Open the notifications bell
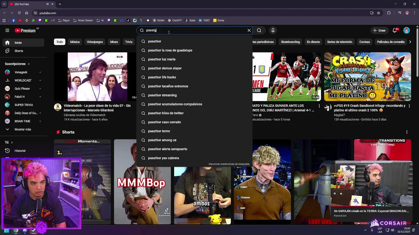419x235 pixels. pyautogui.click(x=395, y=30)
